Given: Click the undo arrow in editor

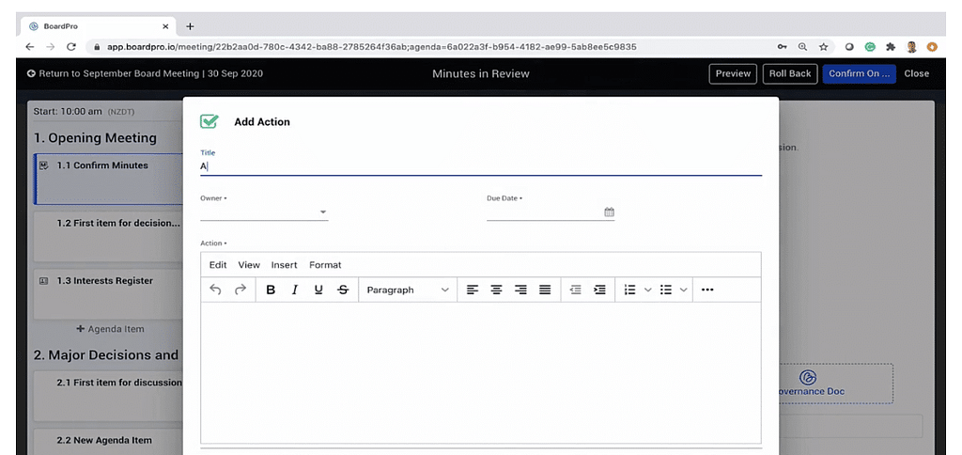Looking at the screenshot, I should pos(216,290).
